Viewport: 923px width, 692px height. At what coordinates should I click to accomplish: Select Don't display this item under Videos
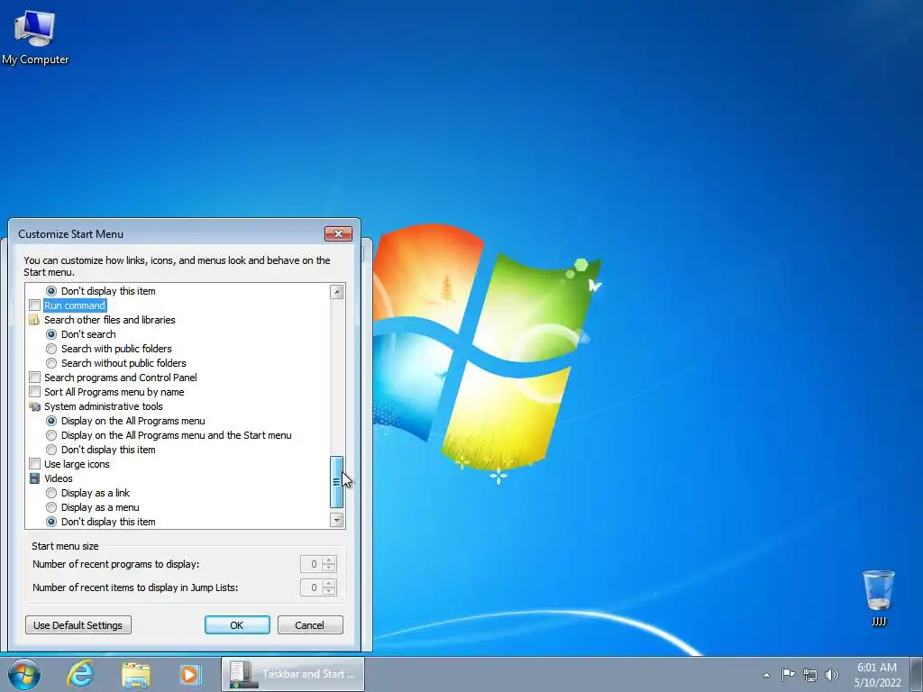click(51, 522)
